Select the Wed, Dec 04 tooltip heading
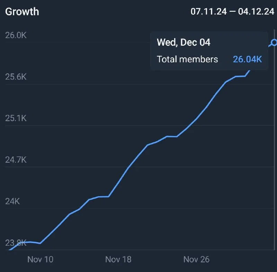This screenshot has height=272, width=277. [184, 43]
